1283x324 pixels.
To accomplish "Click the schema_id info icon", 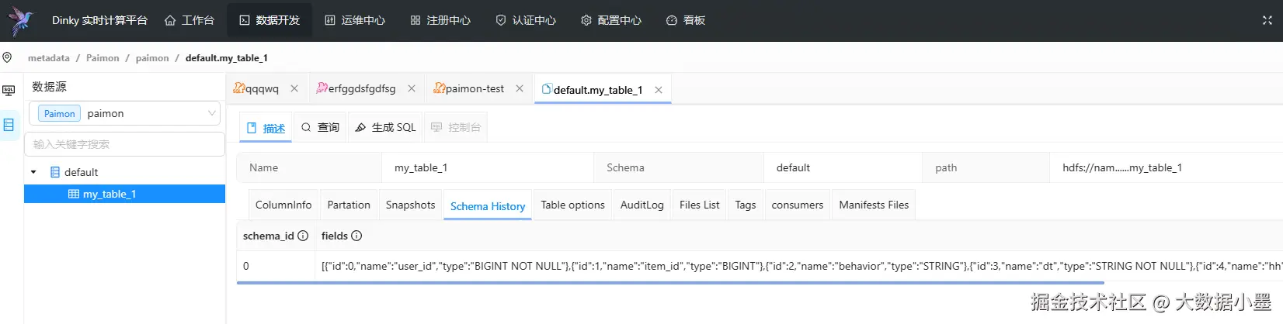I will click(x=303, y=236).
